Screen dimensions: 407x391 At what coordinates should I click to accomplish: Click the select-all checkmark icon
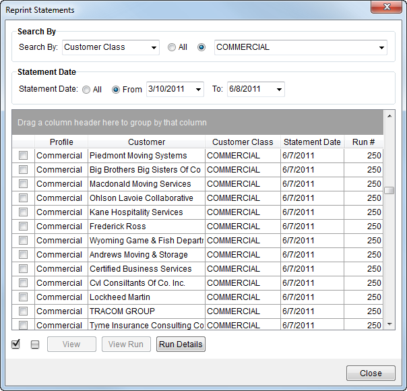coord(15,344)
